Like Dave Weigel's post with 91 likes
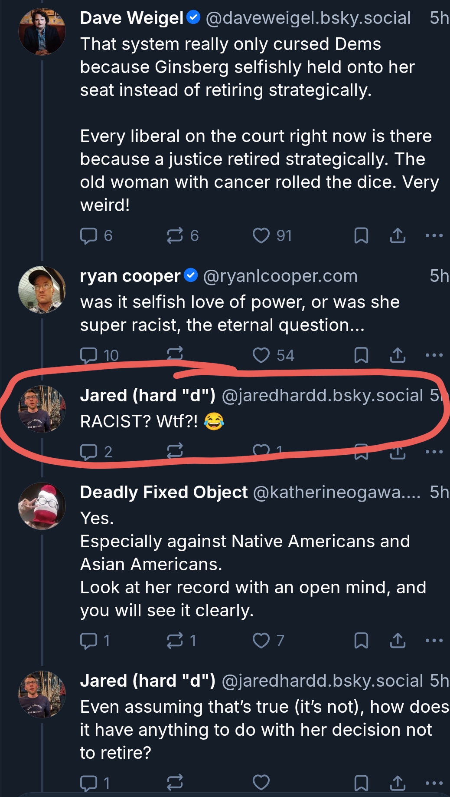The image size is (450, 797). point(261,235)
